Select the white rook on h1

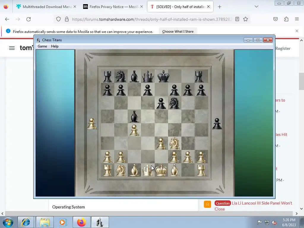point(201,170)
